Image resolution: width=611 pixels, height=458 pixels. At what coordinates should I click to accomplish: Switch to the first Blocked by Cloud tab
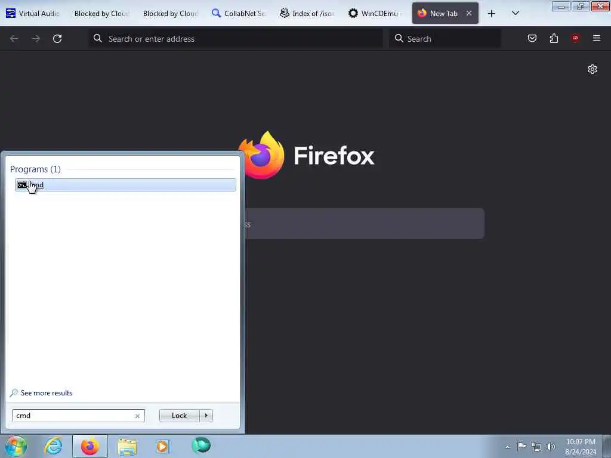pyautogui.click(x=101, y=13)
